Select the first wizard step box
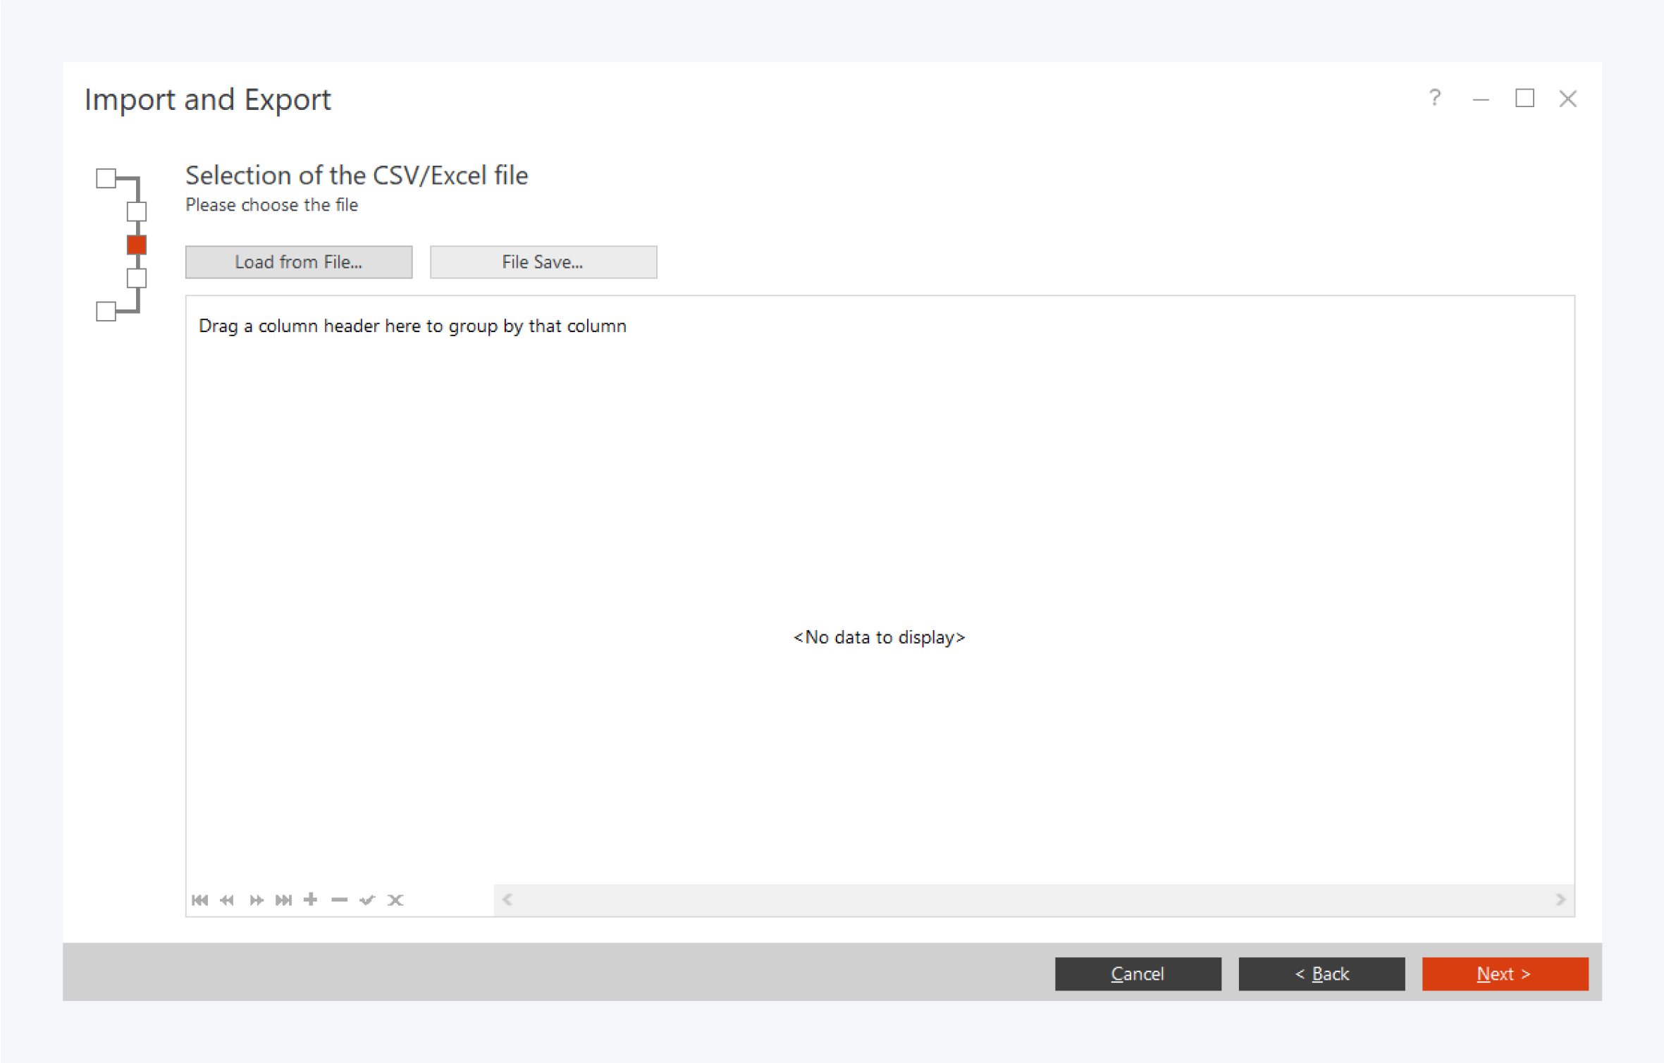This screenshot has width=1664, height=1063. pos(106,178)
